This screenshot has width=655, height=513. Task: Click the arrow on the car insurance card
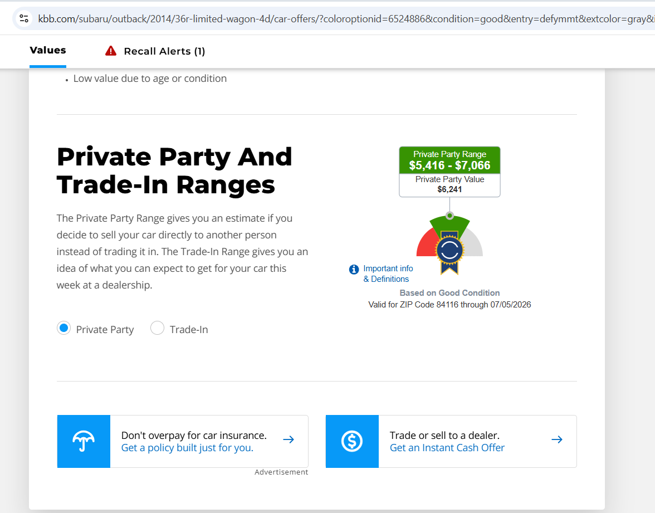coord(289,439)
